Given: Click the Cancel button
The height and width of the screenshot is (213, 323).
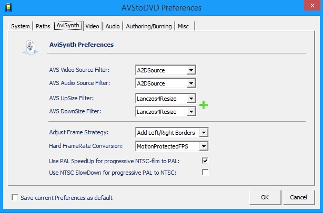Looking at the screenshot, I should [x=298, y=197].
